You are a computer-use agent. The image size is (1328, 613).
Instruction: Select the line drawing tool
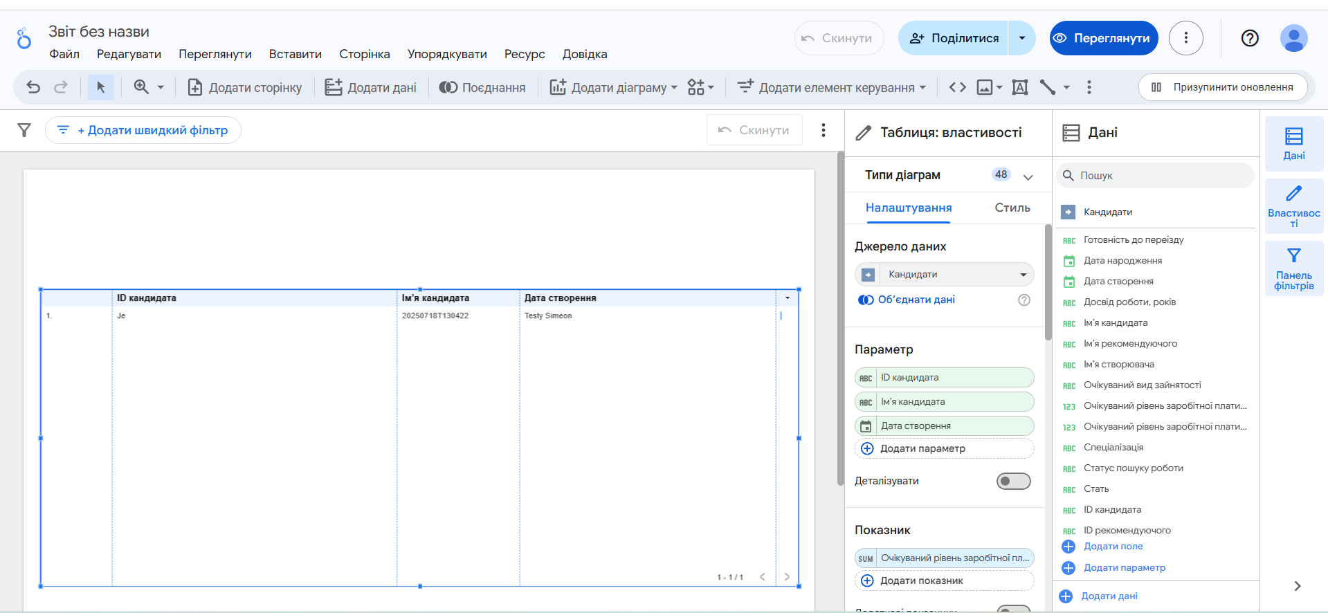click(1048, 87)
